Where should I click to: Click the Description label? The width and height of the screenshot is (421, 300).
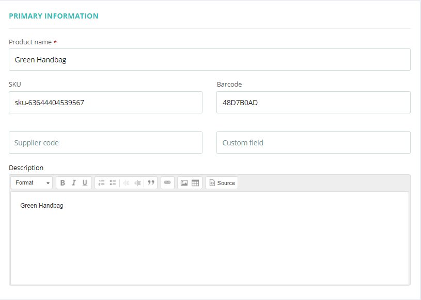[x=26, y=168]
